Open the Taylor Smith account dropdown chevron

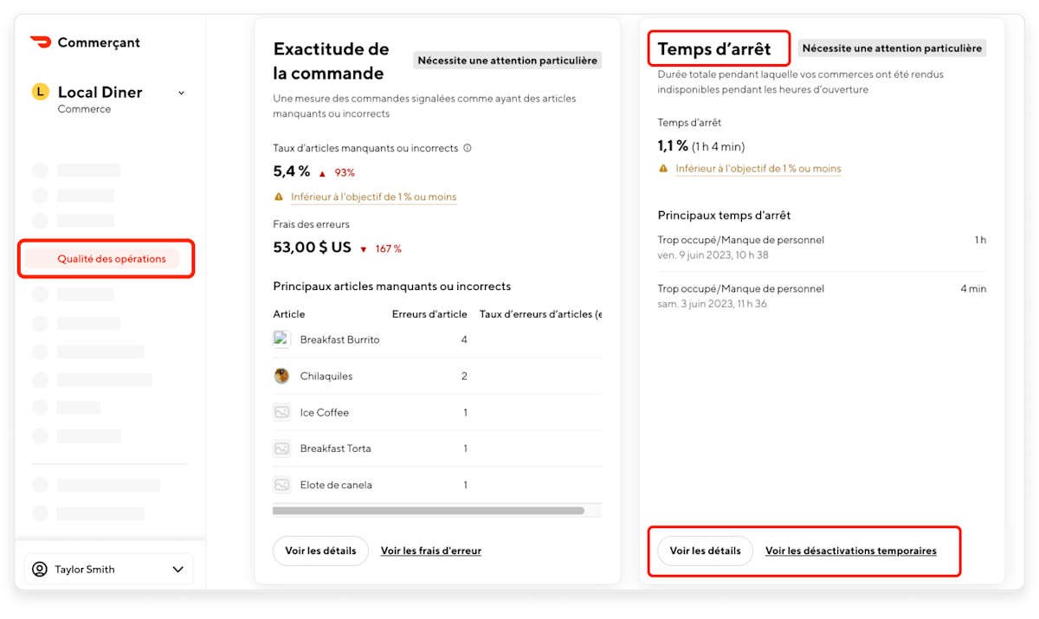(178, 570)
